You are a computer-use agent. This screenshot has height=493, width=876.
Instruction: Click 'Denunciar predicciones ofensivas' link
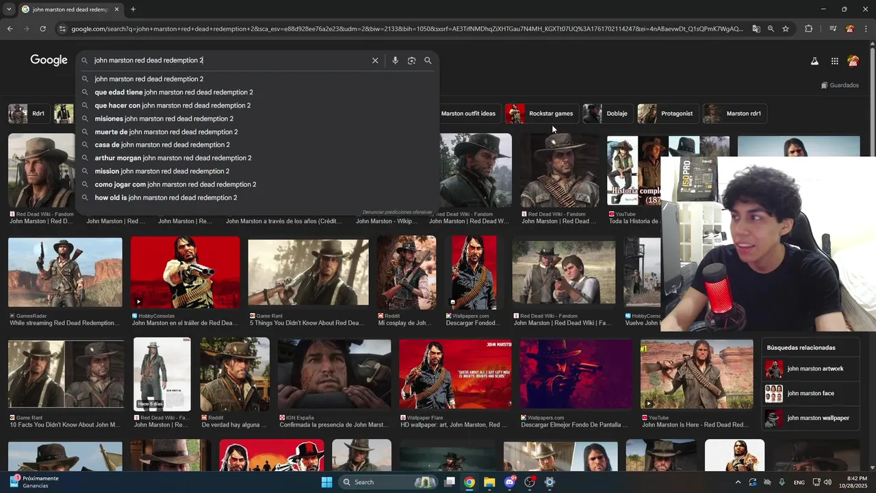click(398, 212)
